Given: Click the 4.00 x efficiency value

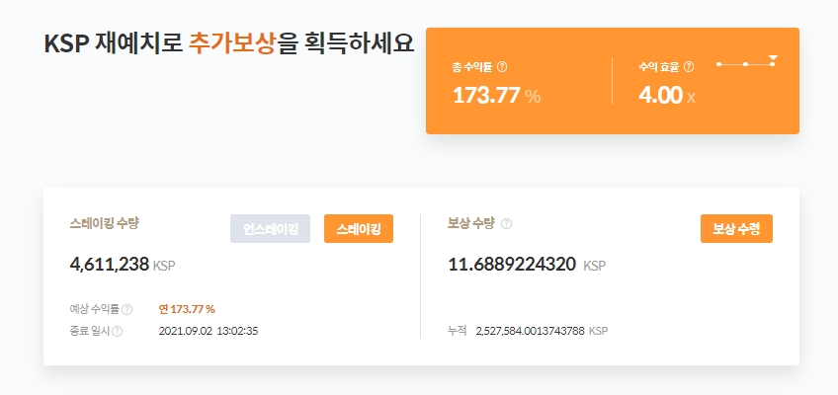Looking at the screenshot, I should point(667,96).
